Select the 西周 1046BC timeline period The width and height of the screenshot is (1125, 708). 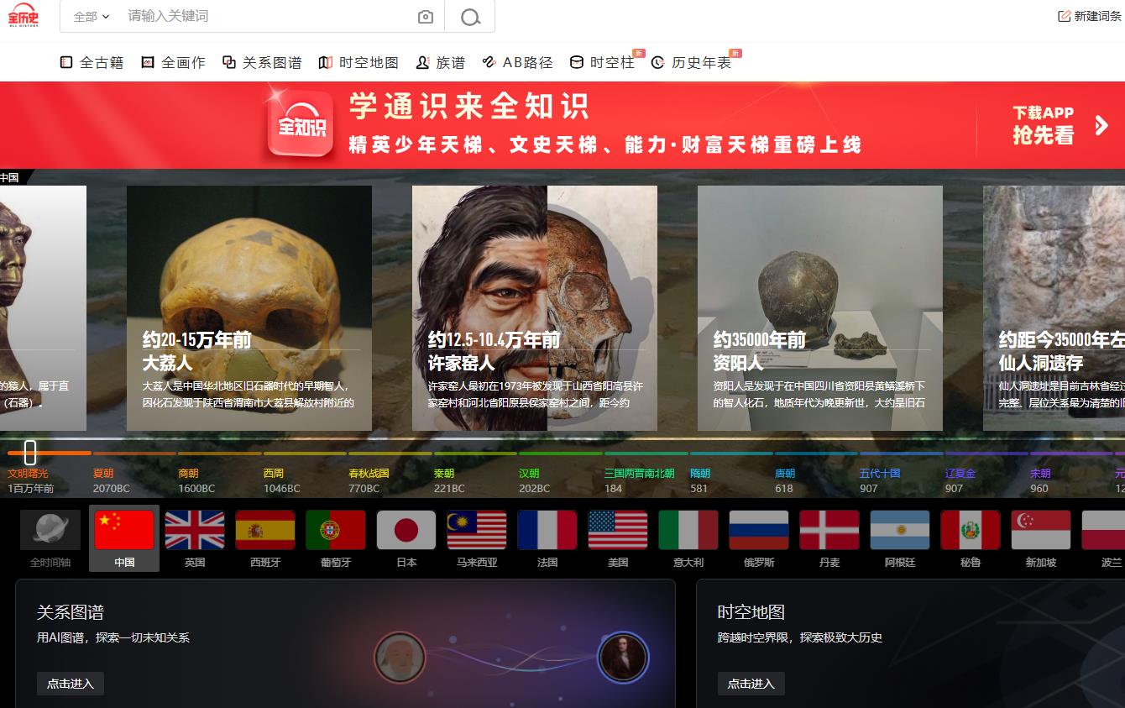281,480
